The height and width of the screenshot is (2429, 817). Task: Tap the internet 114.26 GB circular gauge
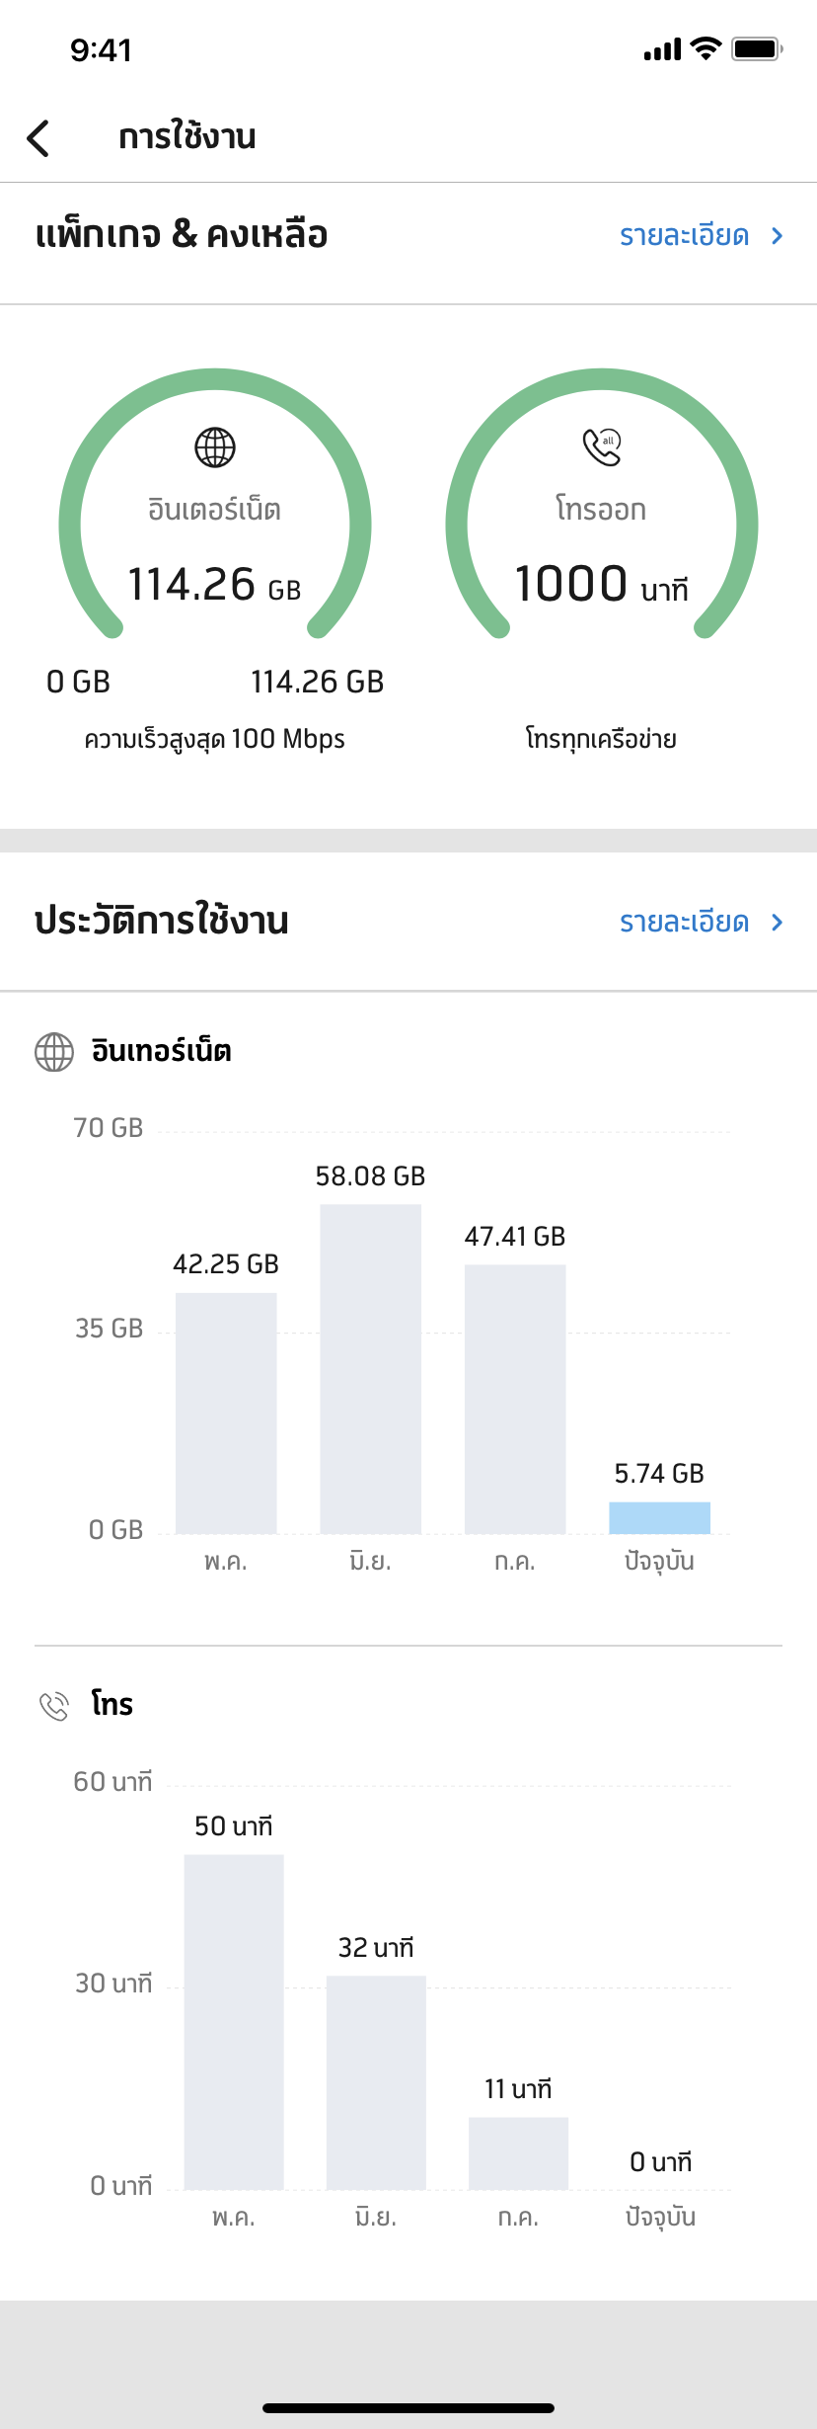pos(215,524)
